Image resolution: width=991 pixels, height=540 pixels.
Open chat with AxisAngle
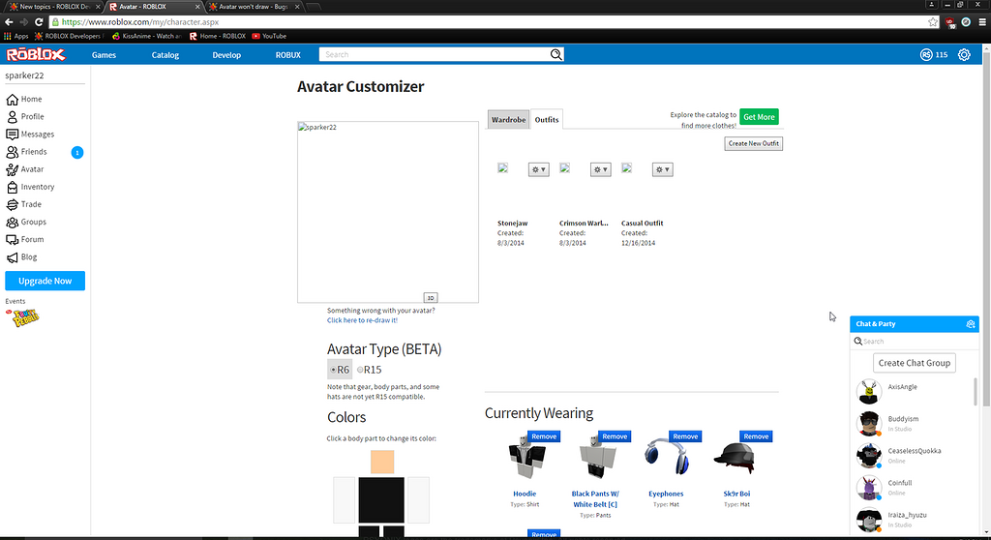[x=914, y=391]
